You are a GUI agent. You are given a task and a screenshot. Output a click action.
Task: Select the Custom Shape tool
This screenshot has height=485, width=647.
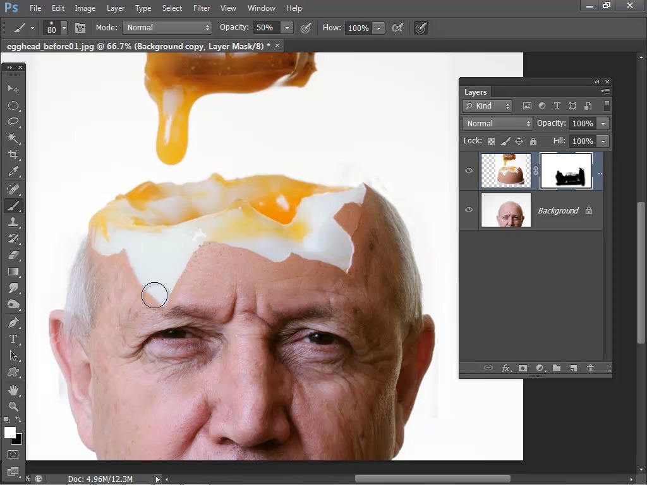13,372
